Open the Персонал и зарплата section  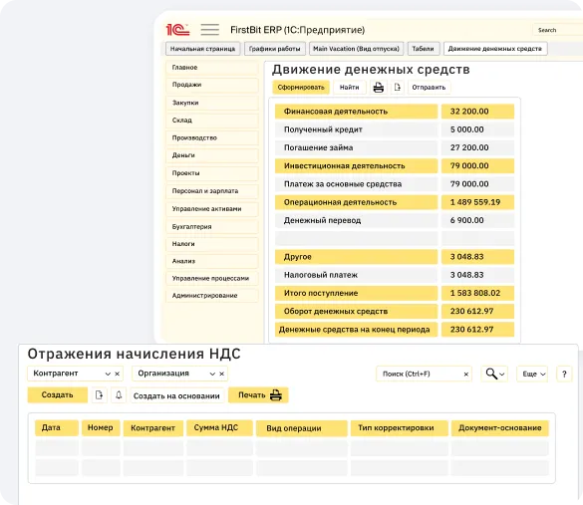(x=212, y=191)
